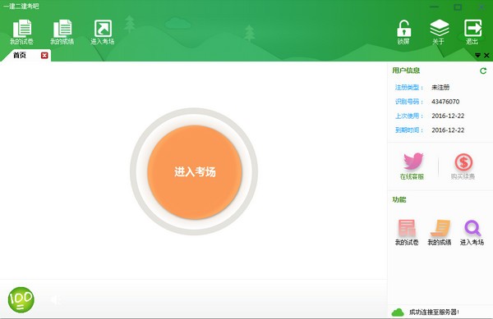Click the green cloud connection icon

click(x=398, y=312)
